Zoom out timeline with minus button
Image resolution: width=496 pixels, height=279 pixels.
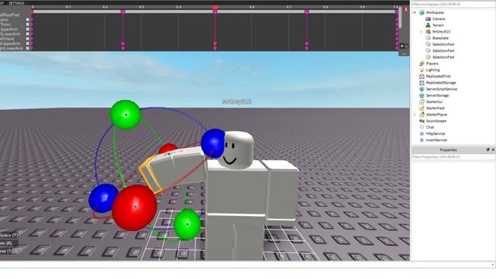[x=406, y=46]
